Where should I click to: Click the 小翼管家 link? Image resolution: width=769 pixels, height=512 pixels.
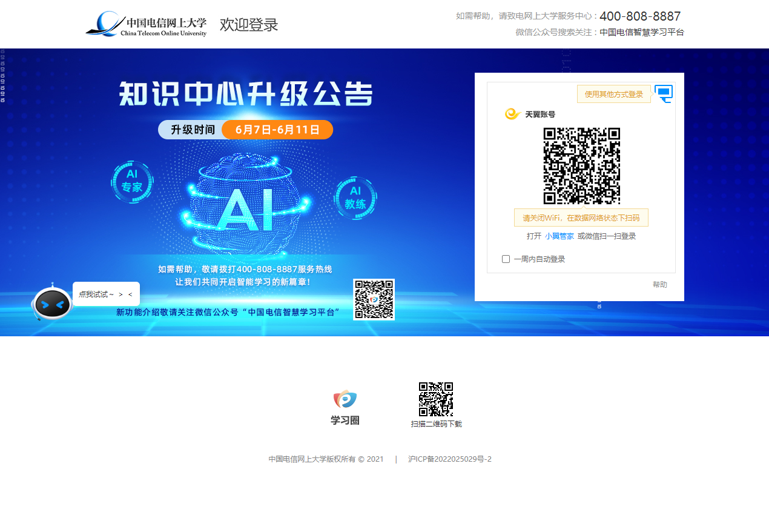[x=559, y=236]
